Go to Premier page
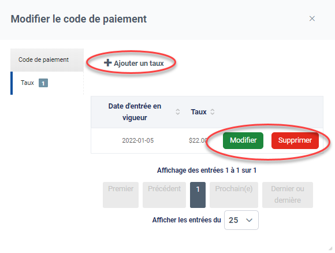Viewport: 335px width, 253px height. tap(121, 195)
